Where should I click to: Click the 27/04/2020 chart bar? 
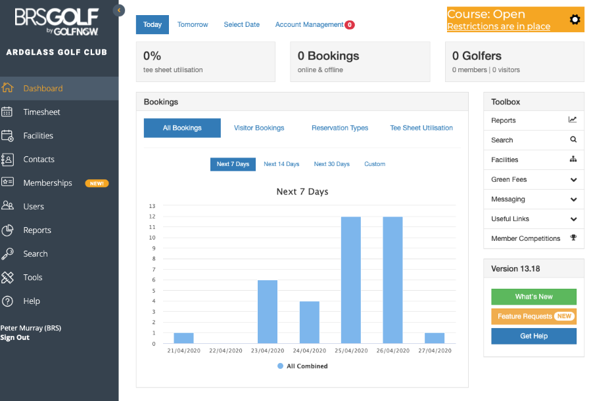click(435, 338)
